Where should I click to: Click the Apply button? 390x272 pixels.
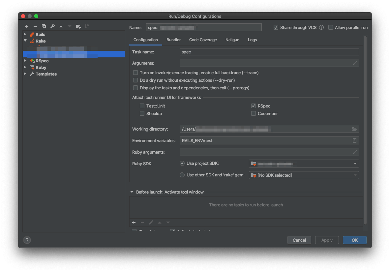click(327, 240)
